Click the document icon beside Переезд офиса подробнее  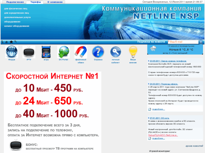tap(150, 109)
